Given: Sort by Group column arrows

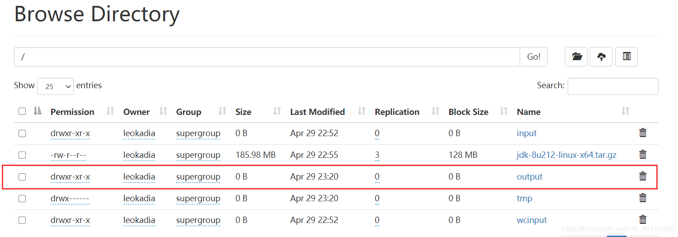Looking at the screenshot, I should 223,111.
